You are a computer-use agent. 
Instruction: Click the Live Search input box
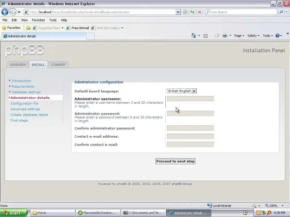click(x=241, y=12)
